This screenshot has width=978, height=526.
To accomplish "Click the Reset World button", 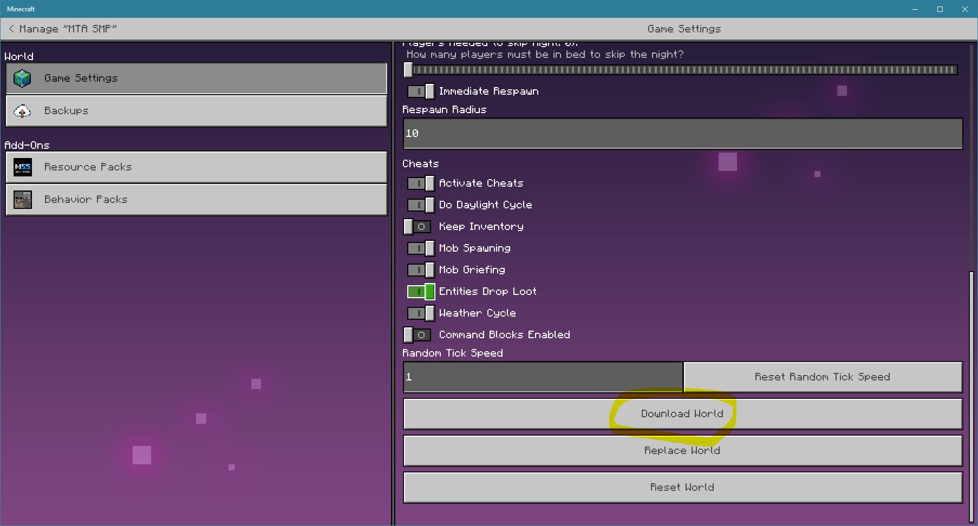I will coord(682,488).
